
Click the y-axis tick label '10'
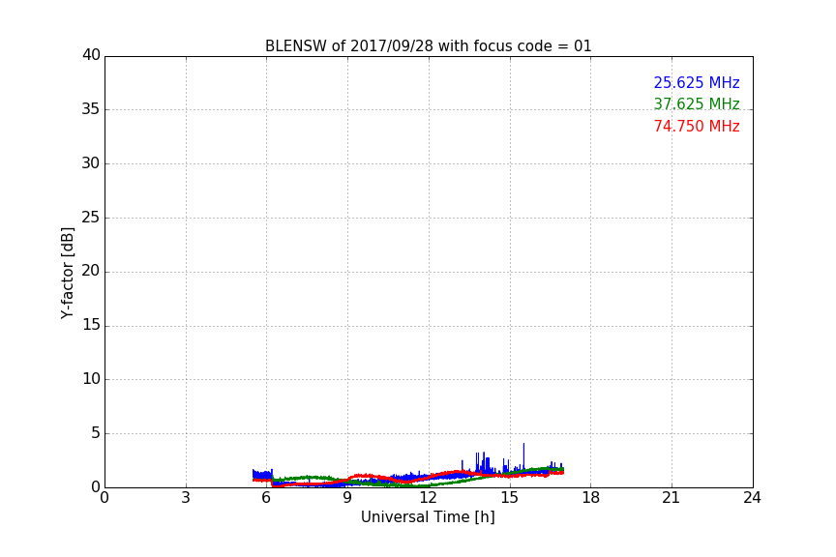point(91,379)
